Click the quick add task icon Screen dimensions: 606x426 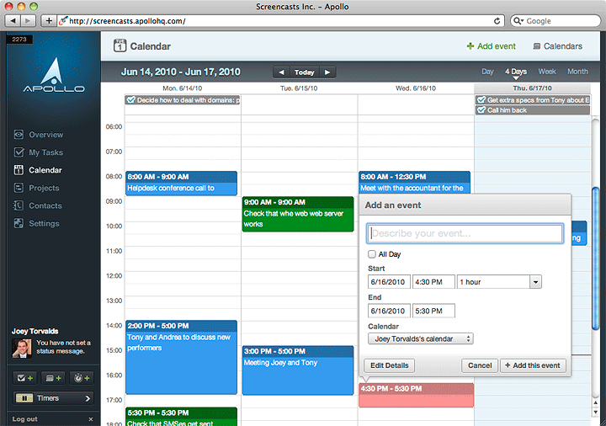[24, 378]
